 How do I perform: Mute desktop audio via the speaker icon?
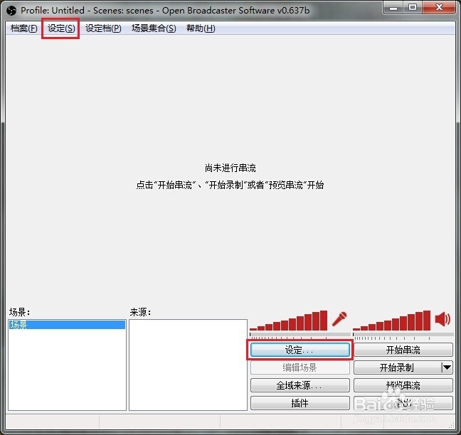coord(443,319)
